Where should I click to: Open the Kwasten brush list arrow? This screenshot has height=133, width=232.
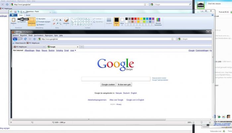pyautogui.click(x=66, y=25)
